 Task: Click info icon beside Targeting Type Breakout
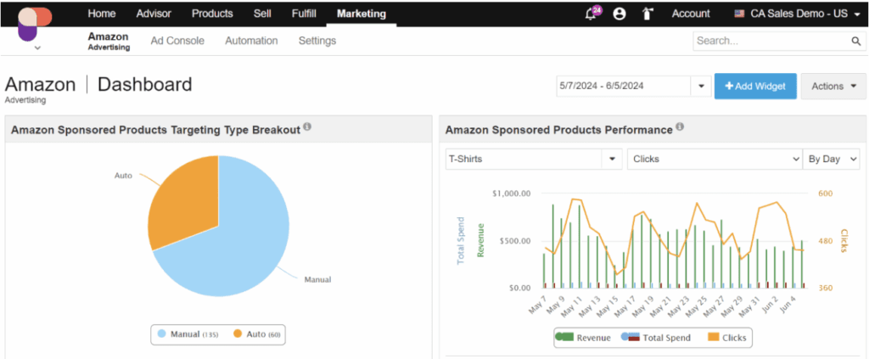coord(307,127)
